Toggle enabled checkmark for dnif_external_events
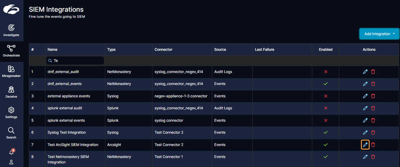This screenshot has height=167, width=400. 326,84
